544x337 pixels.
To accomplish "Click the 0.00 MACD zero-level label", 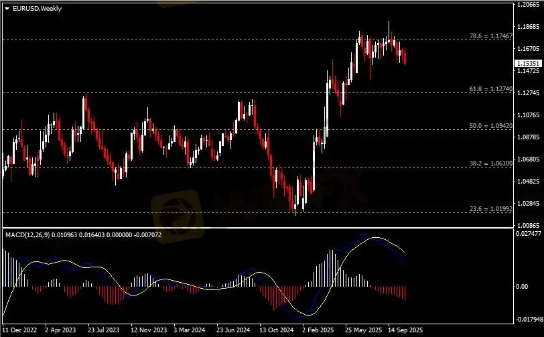I will point(522,287).
